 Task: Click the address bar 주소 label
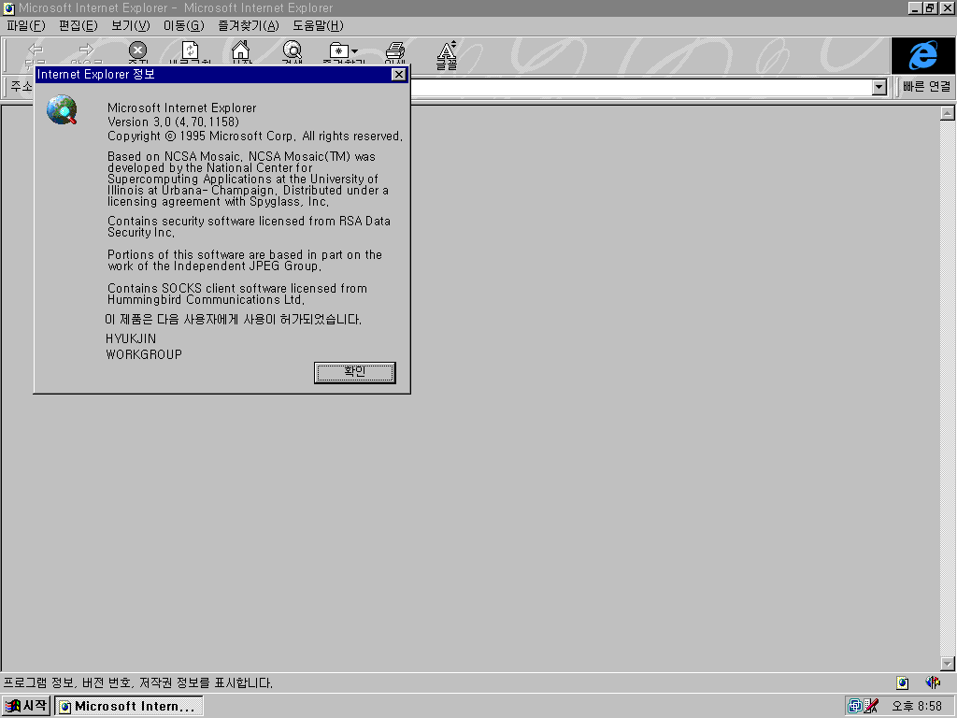[x=21, y=87]
